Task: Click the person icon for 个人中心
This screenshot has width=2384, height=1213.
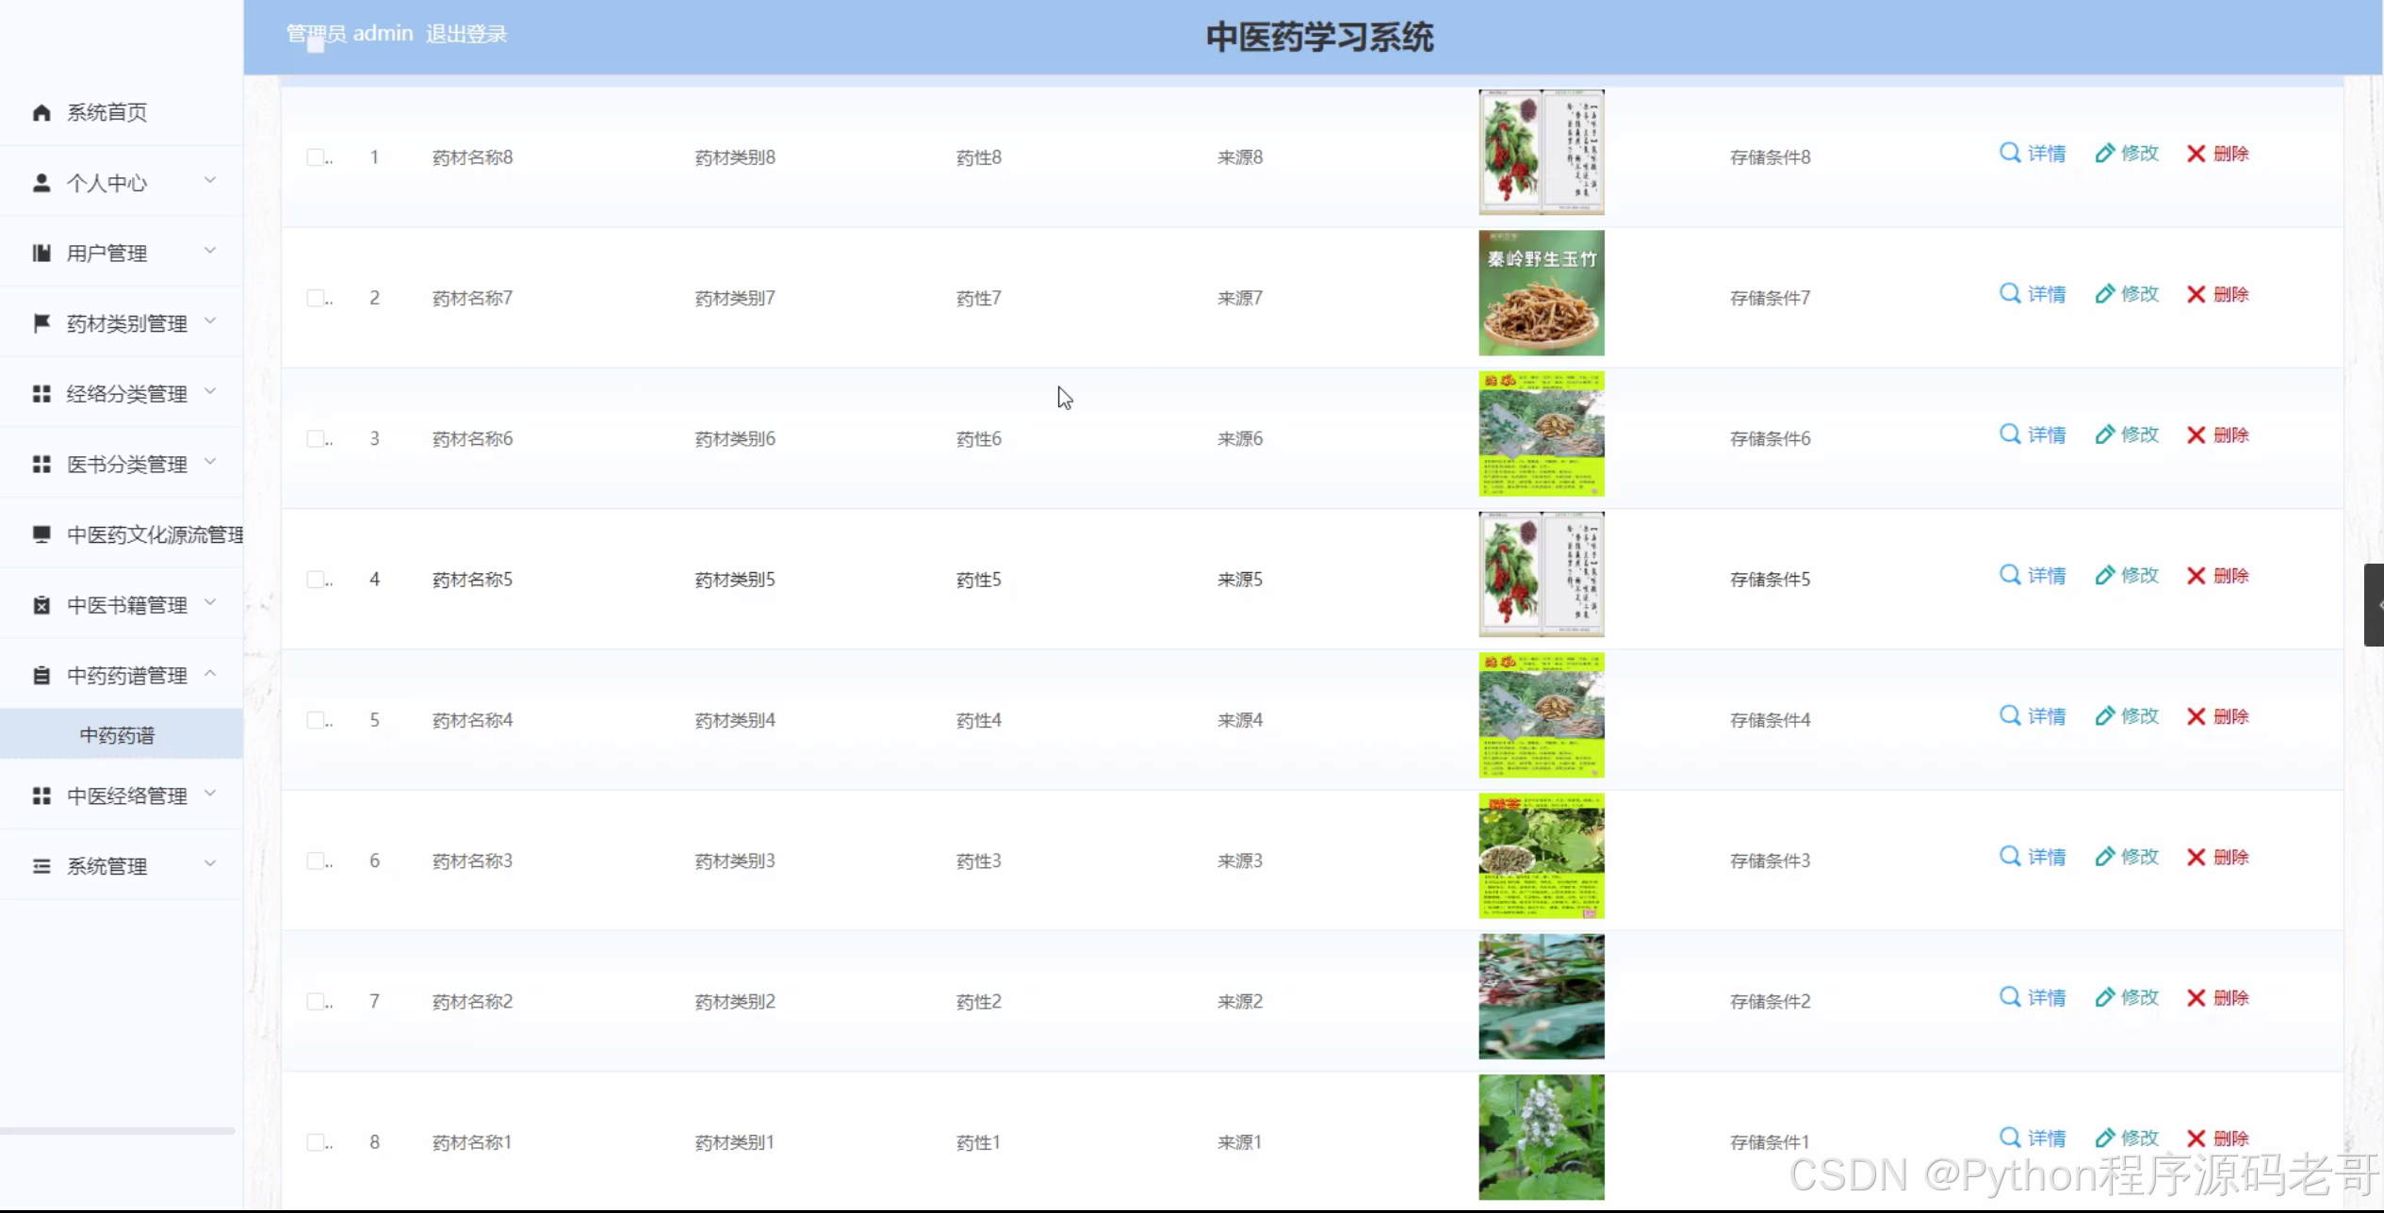Action: (41, 183)
